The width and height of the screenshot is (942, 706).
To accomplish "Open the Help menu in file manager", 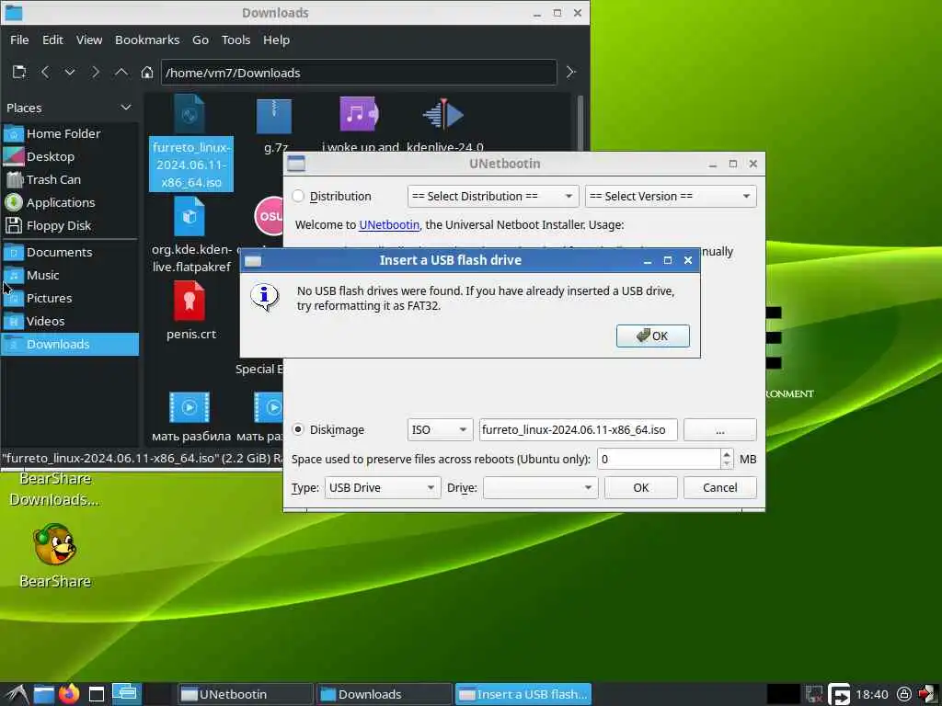I will click(276, 40).
